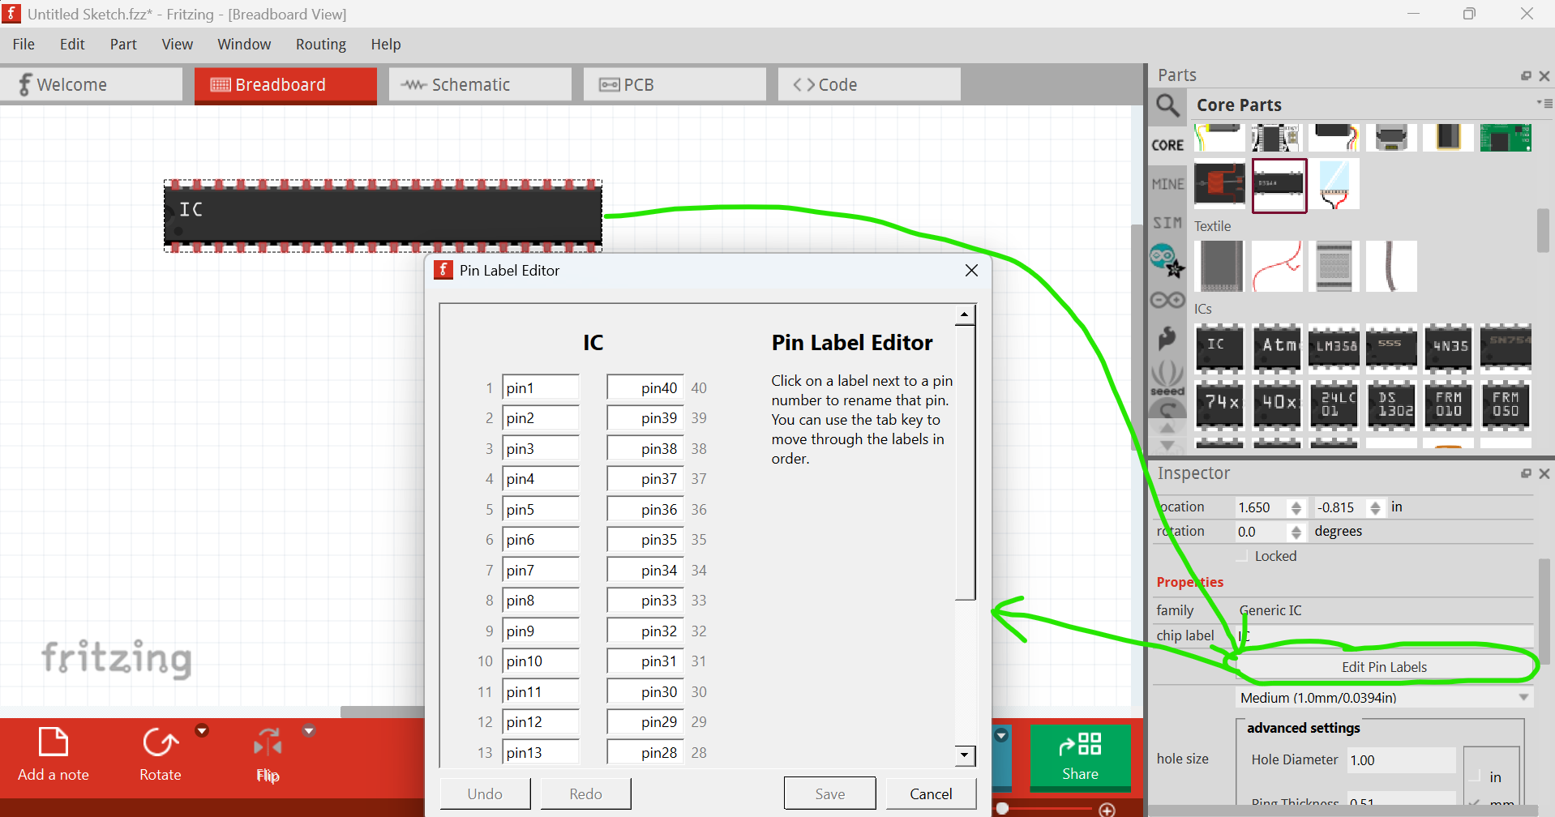The width and height of the screenshot is (1555, 817).
Task: Open the parts search magnifier icon
Action: point(1167,105)
